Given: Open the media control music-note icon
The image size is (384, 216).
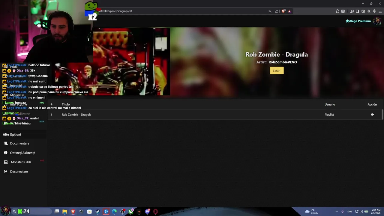Looking at the screenshot, I should click(x=352, y=11).
